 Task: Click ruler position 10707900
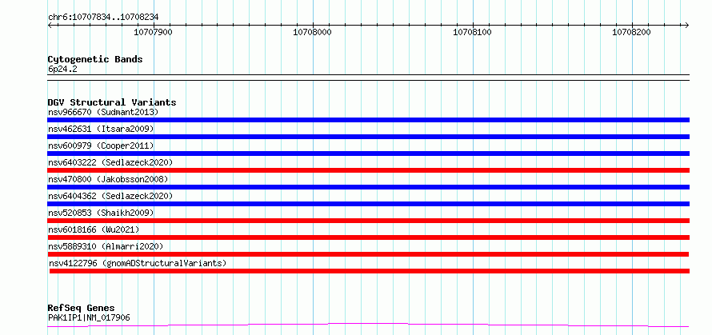click(154, 32)
